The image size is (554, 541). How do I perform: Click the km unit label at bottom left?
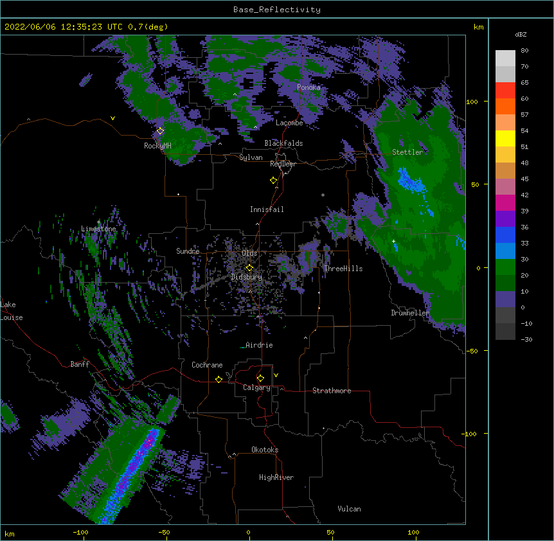pos(10,533)
